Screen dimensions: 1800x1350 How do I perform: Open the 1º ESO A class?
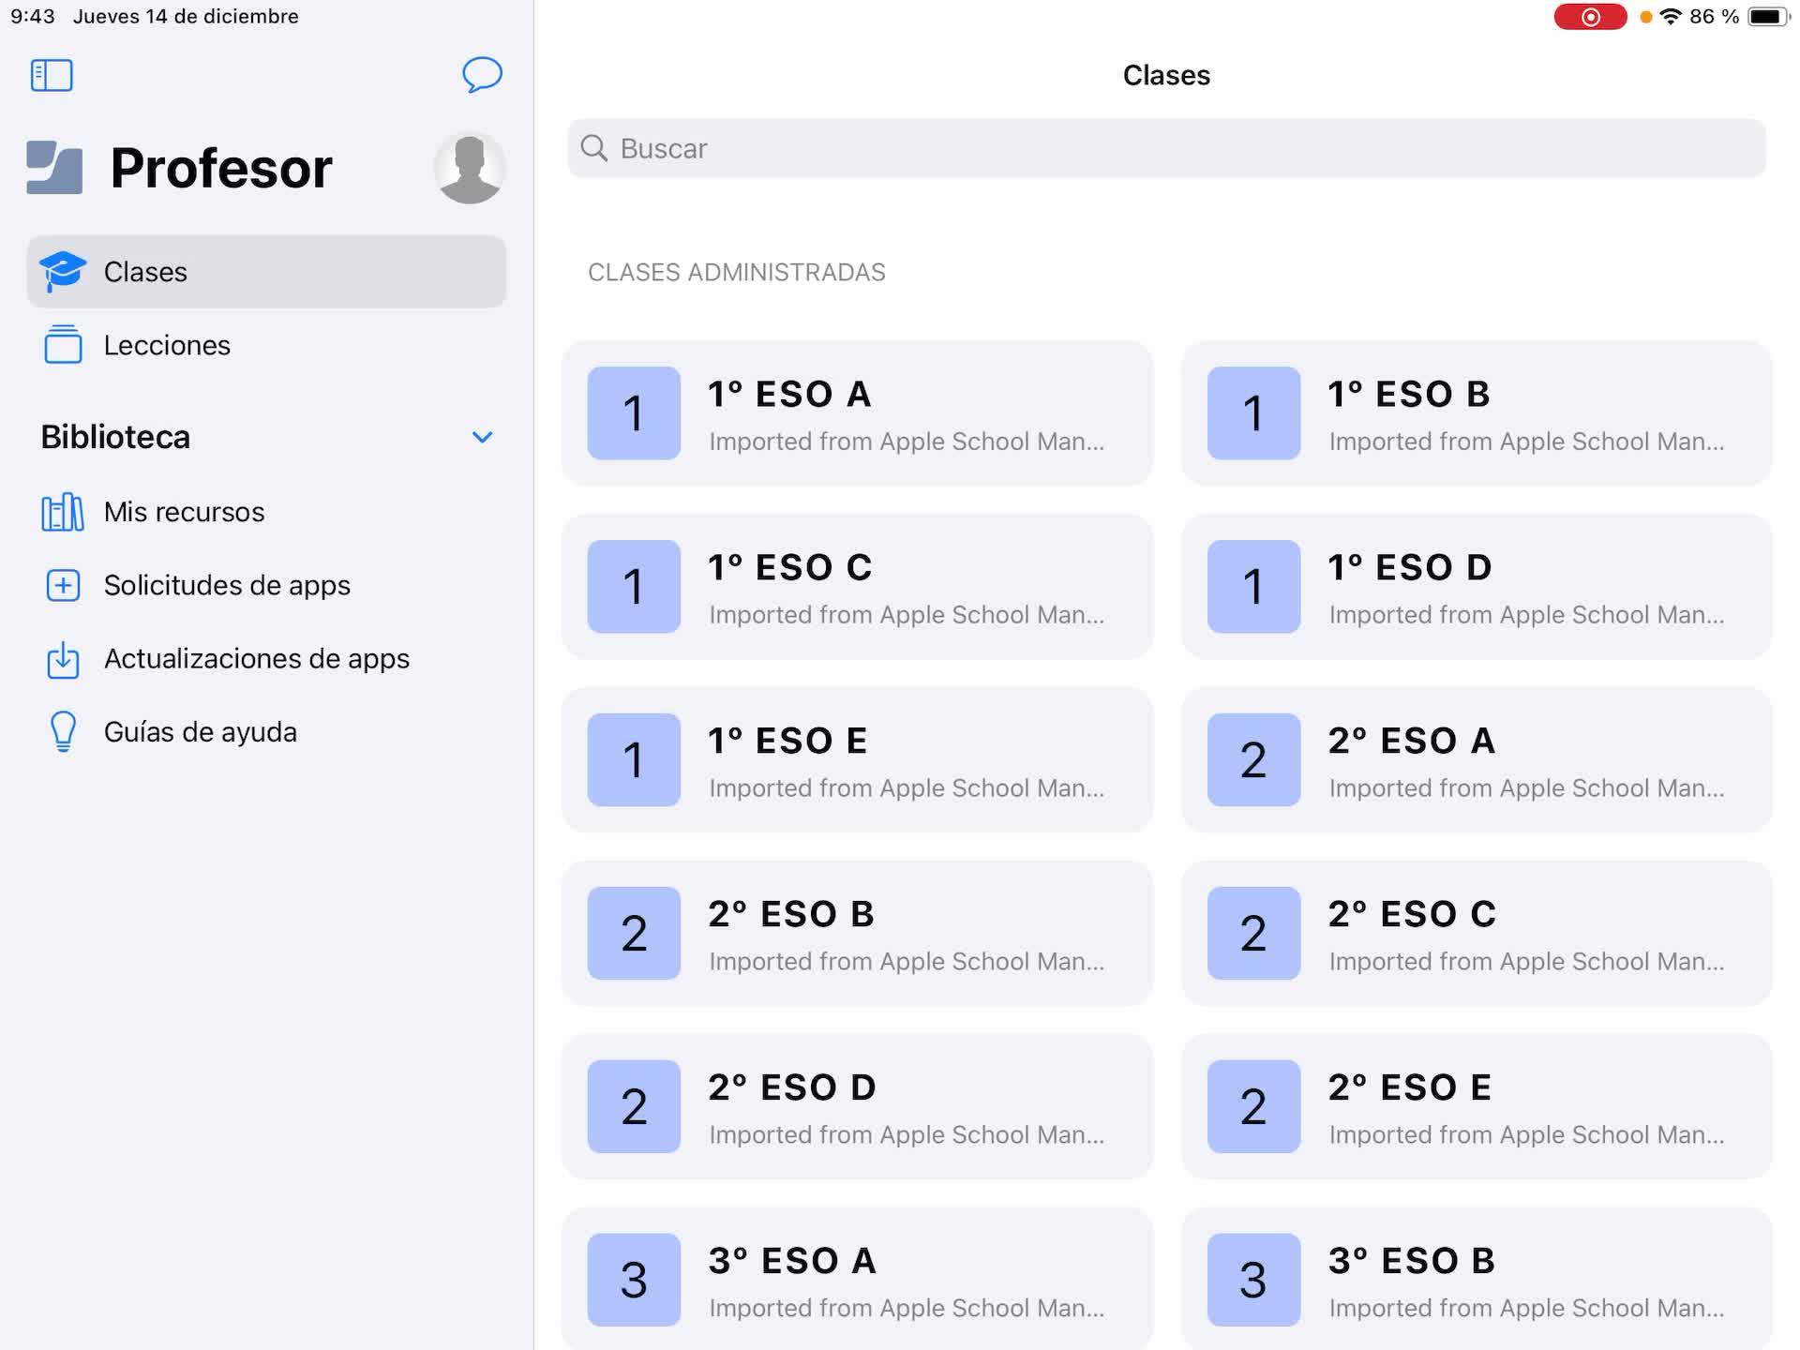click(856, 413)
